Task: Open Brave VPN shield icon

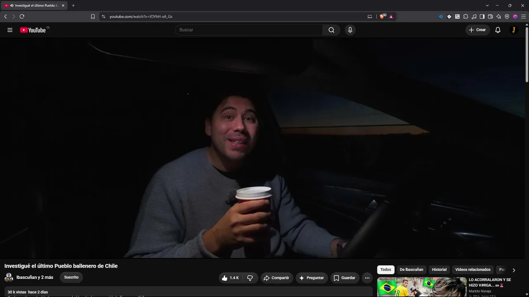Action: click(507, 16)
